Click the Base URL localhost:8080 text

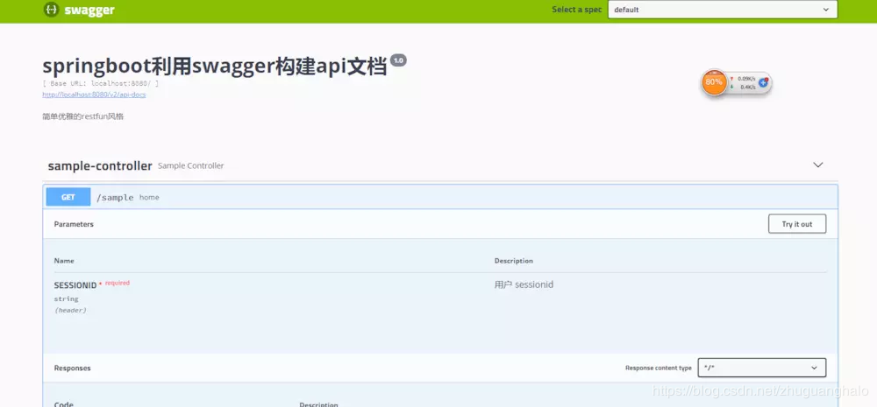tap(101, 83)
